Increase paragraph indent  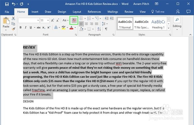click(x=112, y=18)
